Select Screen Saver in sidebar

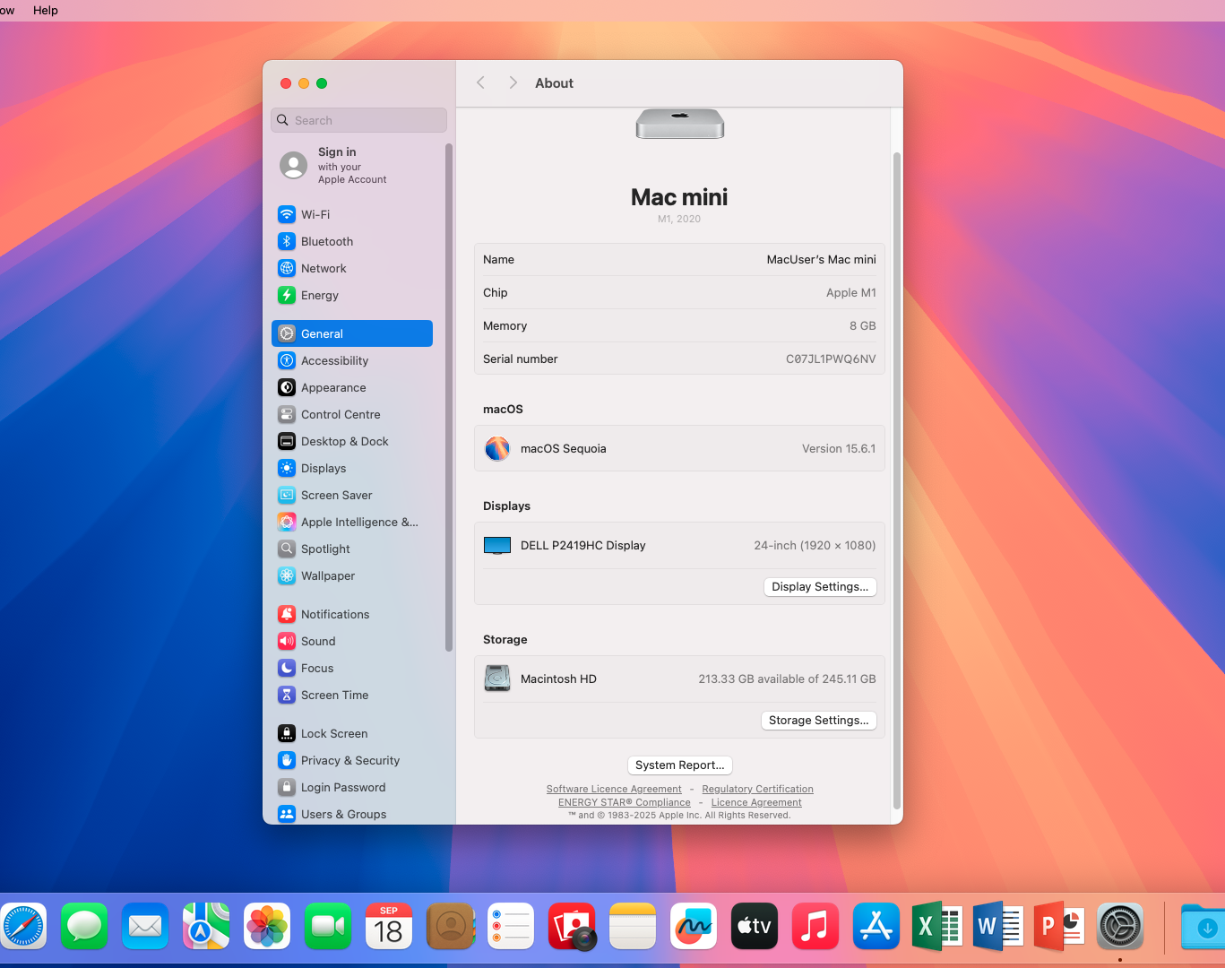coord(336,496)
